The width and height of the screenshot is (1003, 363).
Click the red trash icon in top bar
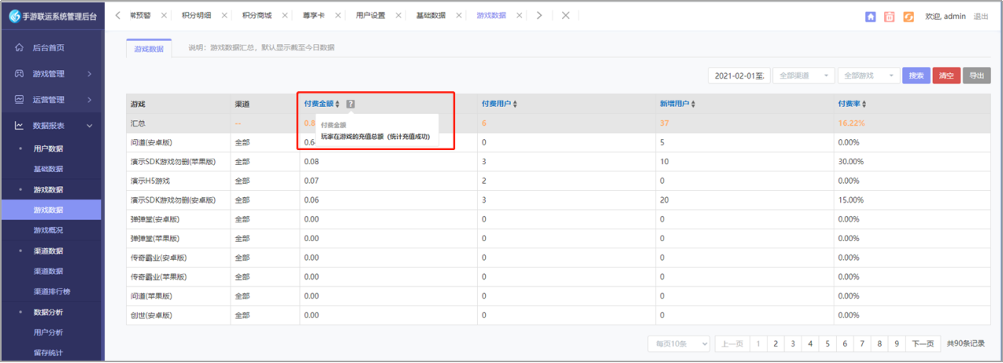[x=890, y=16]
